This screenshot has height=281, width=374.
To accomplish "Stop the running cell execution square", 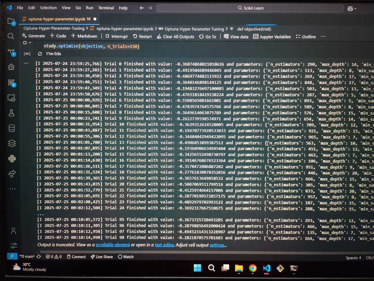I will click(25, 42).
